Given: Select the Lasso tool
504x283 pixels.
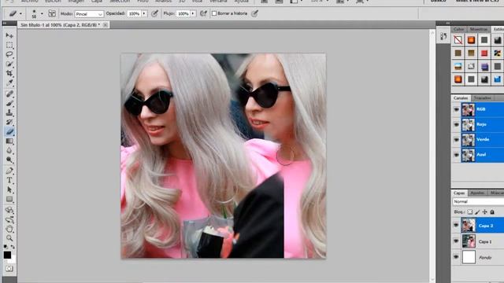Looking at the screenshot, I should (9, 54).
